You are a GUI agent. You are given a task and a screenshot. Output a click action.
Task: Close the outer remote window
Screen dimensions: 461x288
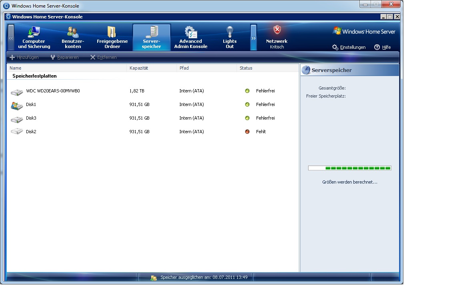(391, 4)
